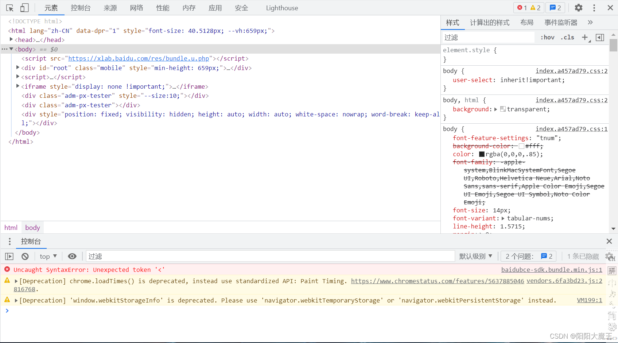This screenshot has height=343, width=618.
Task: Click the error count badge showing 1
Action: (522, 8)
